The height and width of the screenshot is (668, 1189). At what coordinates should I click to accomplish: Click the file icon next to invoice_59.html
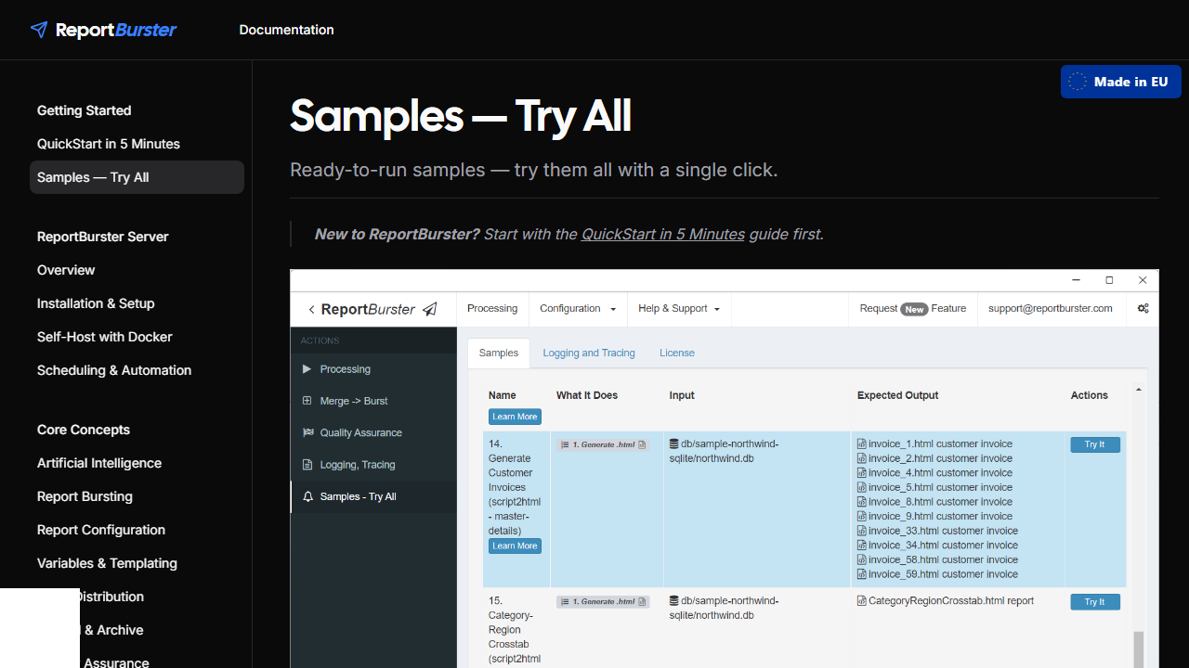pos(862,574)
